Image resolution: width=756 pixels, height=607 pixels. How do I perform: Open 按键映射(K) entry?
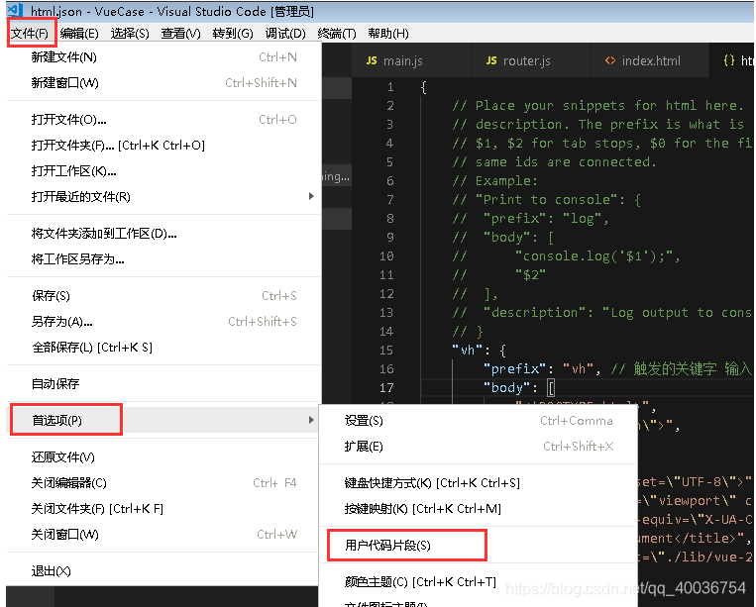479,509
